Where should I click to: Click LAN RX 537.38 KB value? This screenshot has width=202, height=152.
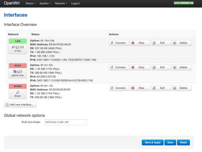48,48
